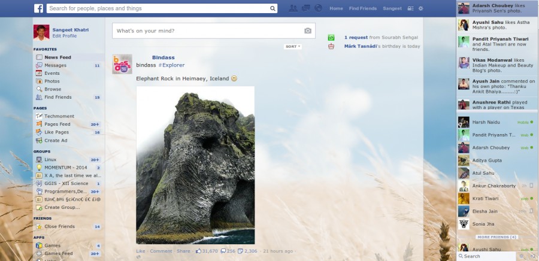Screen dimensions: 539x261
Task: Click the chat Search field
Action: [486, 256]
